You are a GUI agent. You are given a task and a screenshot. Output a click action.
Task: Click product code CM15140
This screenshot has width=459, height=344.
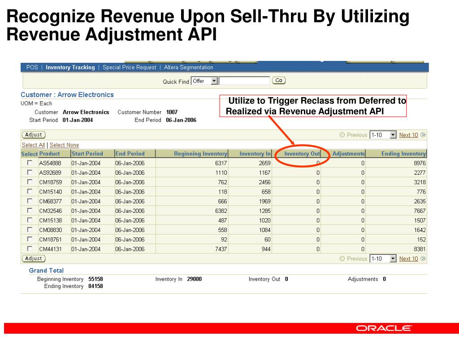tap(51, 192)
